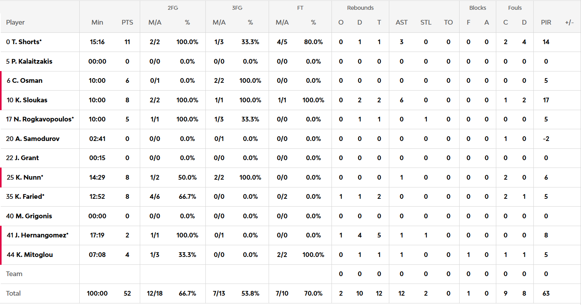Select M. Grigonis player name
Viewport: 581px width, 305px height.
[x=33, y=216]
